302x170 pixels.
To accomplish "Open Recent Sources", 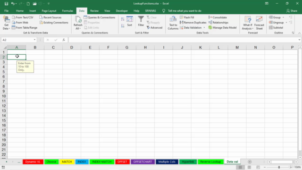I will tap(50, 17).
